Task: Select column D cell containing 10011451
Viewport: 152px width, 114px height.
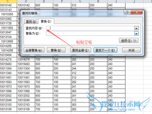Action: point(26,78)
